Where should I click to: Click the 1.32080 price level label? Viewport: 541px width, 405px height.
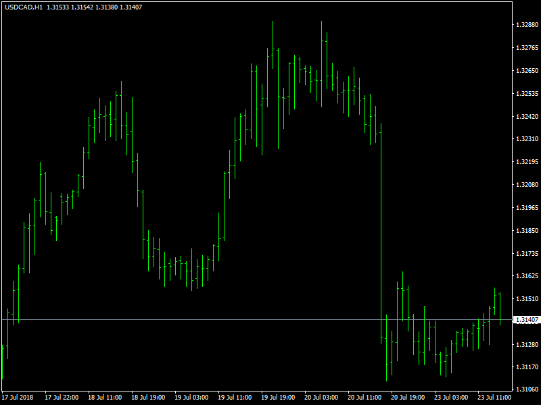pyautogui.click(x=527, y=185)
